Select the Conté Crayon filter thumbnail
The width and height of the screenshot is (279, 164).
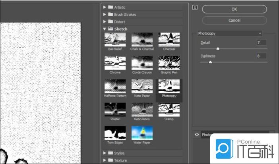(142, 63)
